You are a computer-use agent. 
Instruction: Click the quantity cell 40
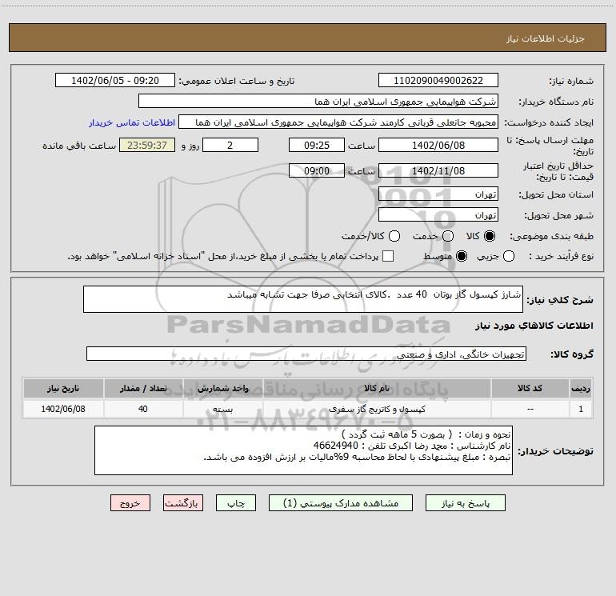143,409
